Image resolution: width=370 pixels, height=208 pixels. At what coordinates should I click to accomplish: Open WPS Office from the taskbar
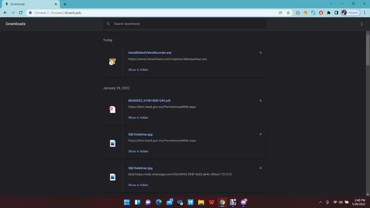coord(212,202)
